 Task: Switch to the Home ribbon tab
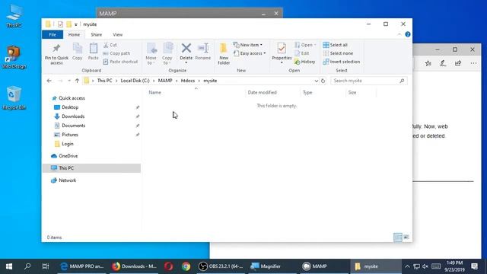pyautogui.click(x=74, y=34)
